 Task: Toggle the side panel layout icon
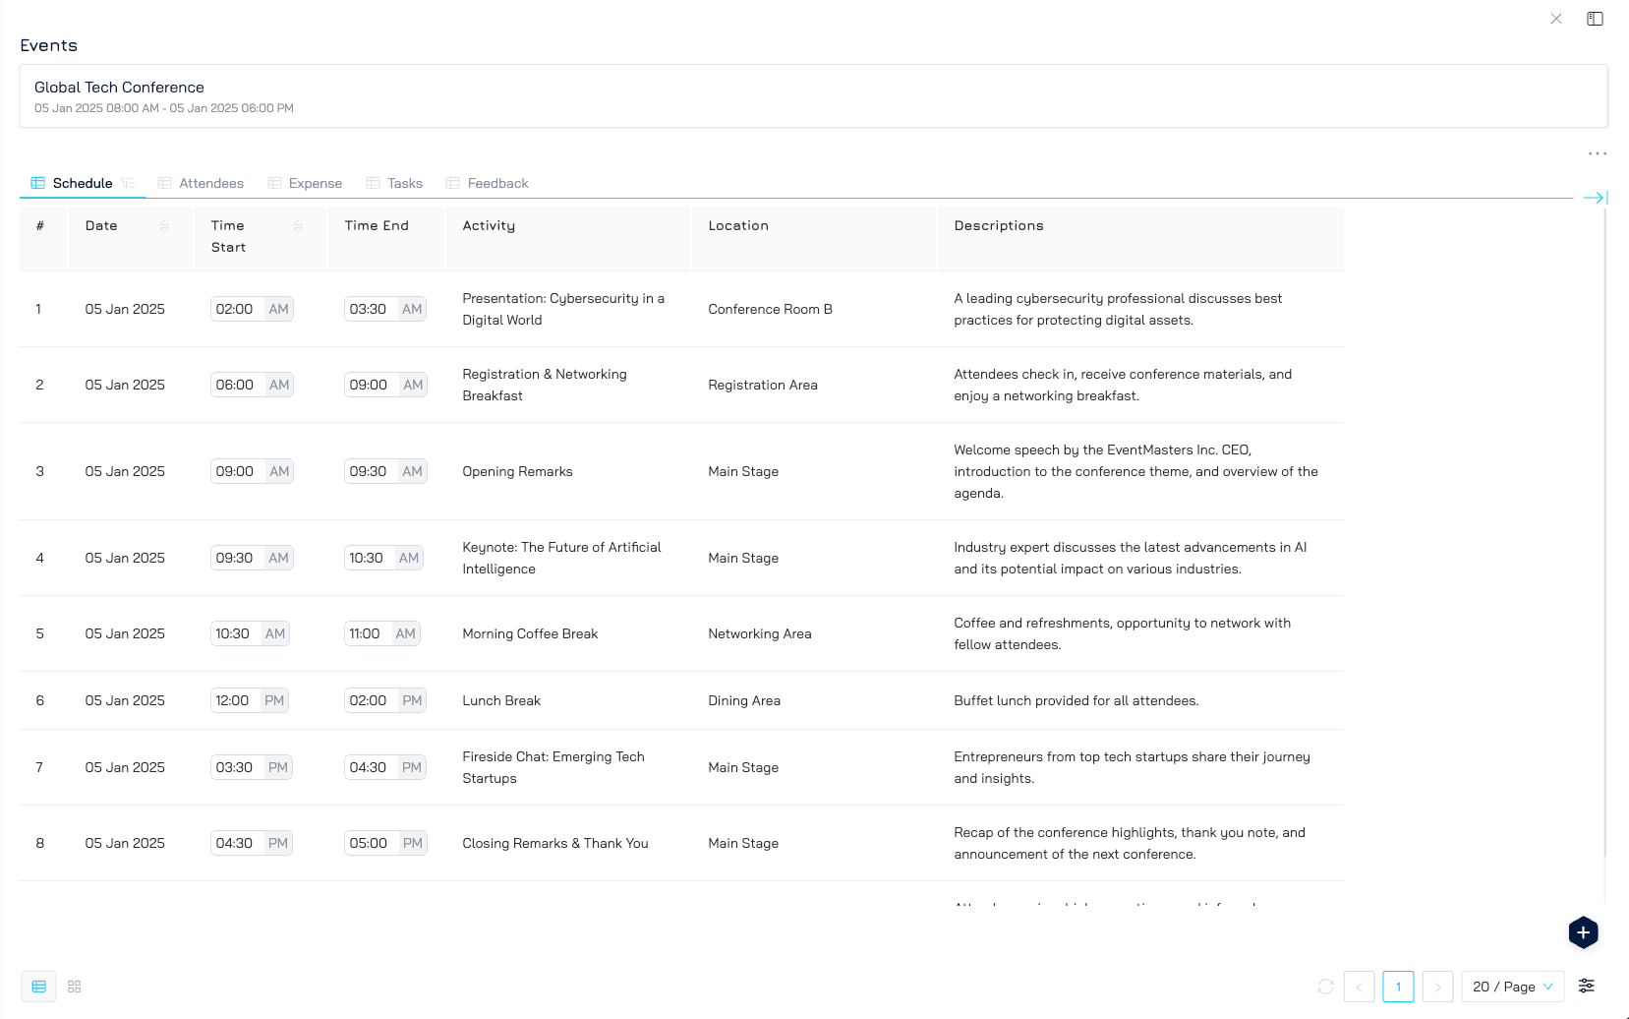(1595, 19)
